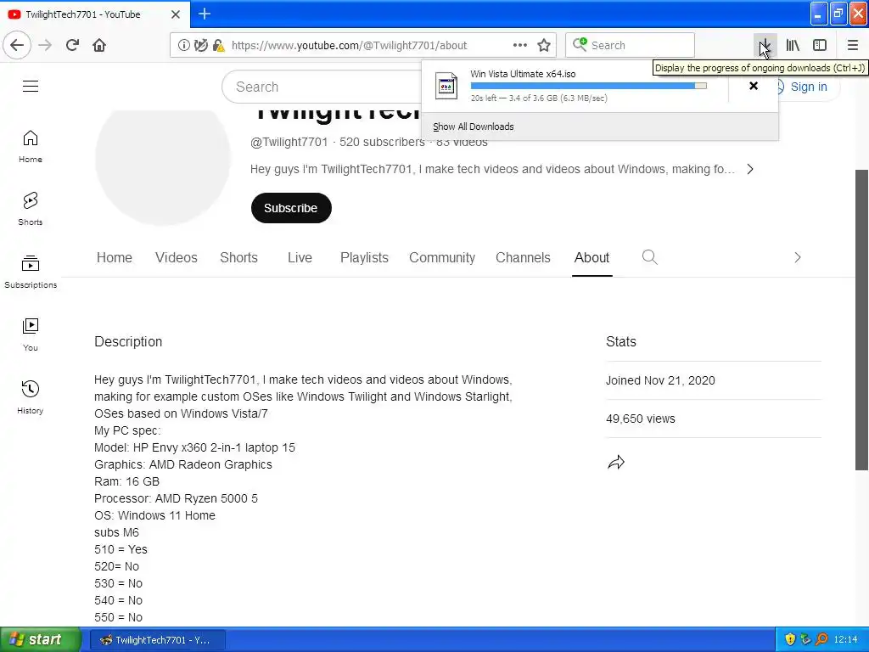The width and height of the screenshot is (869, 652).
Task: Click the padlock warning icon in address bar
Action: [218, 46]
